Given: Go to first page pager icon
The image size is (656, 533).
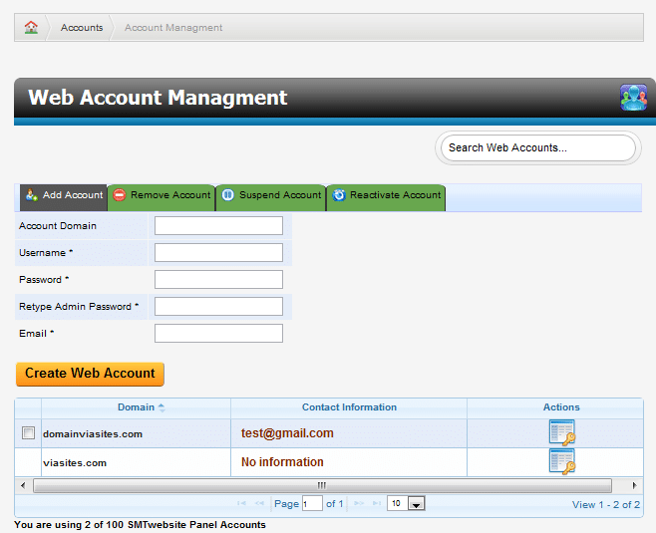Looking at the screenshot, I should [242, 504].
